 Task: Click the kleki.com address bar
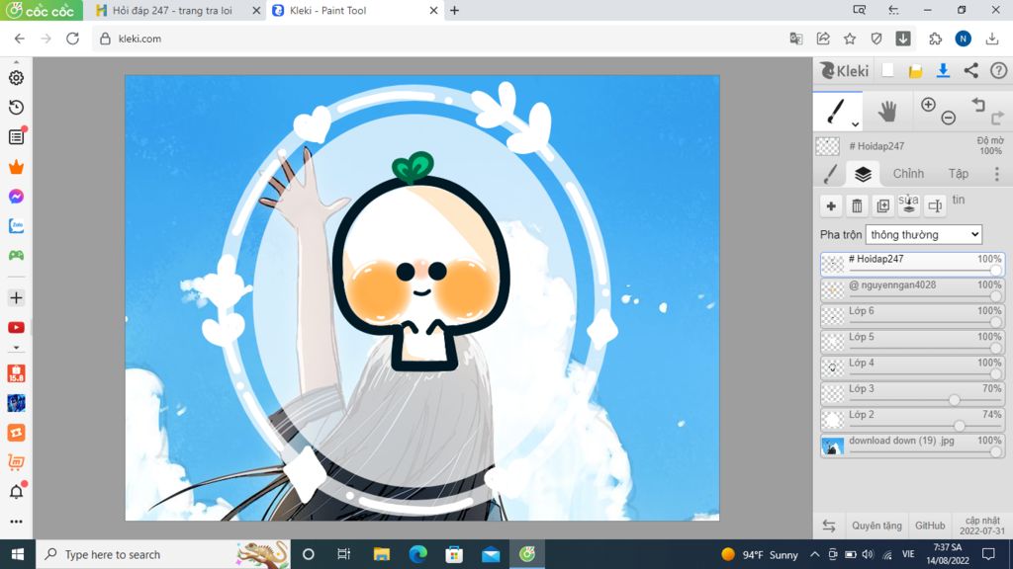coord(439,39)
